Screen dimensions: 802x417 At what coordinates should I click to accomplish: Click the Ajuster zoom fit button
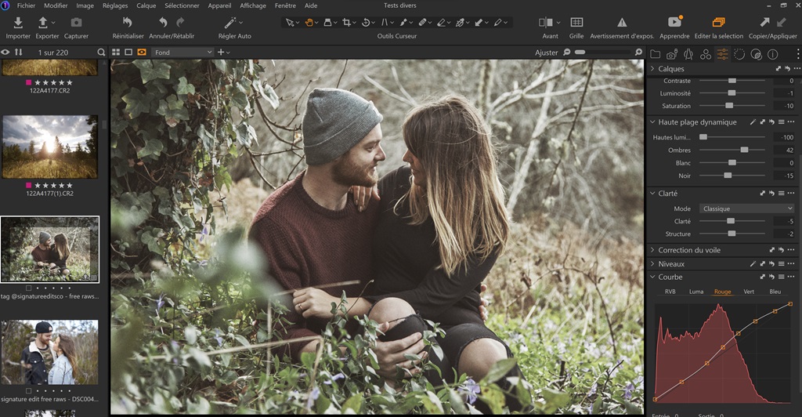coord(546,53)
